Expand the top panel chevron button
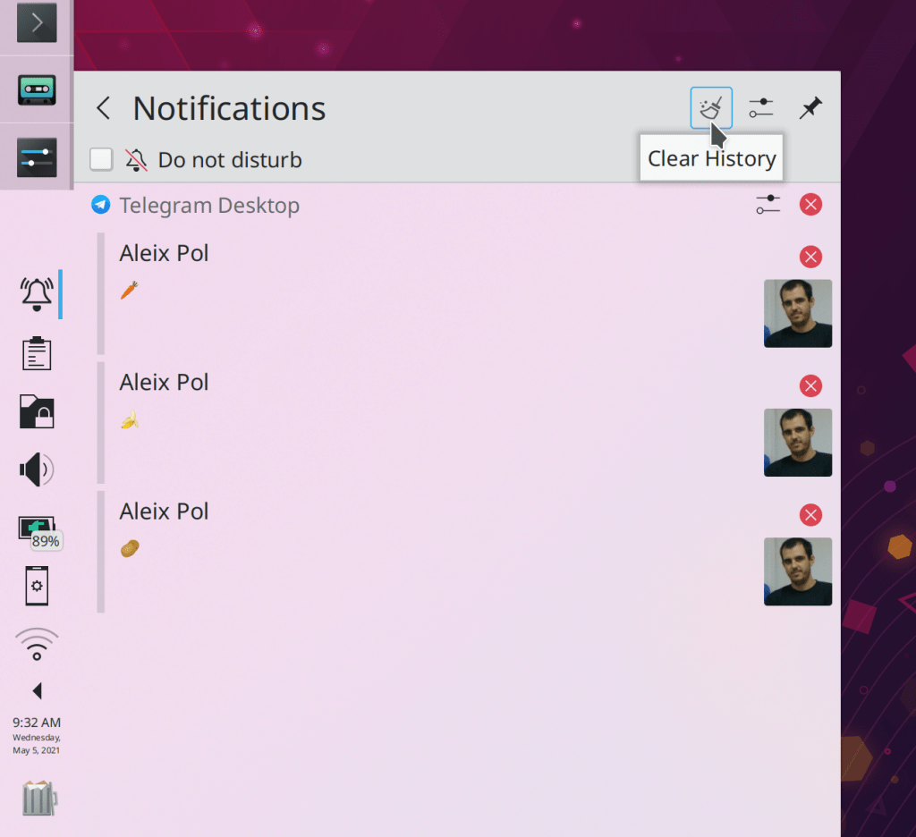The height and width of the screenshot is (837, 916). tap(37, 23)
